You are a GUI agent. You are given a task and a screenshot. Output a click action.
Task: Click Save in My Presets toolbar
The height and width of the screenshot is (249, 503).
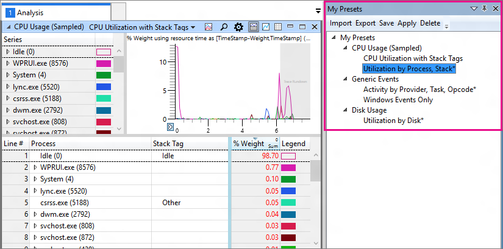(386, 23)
